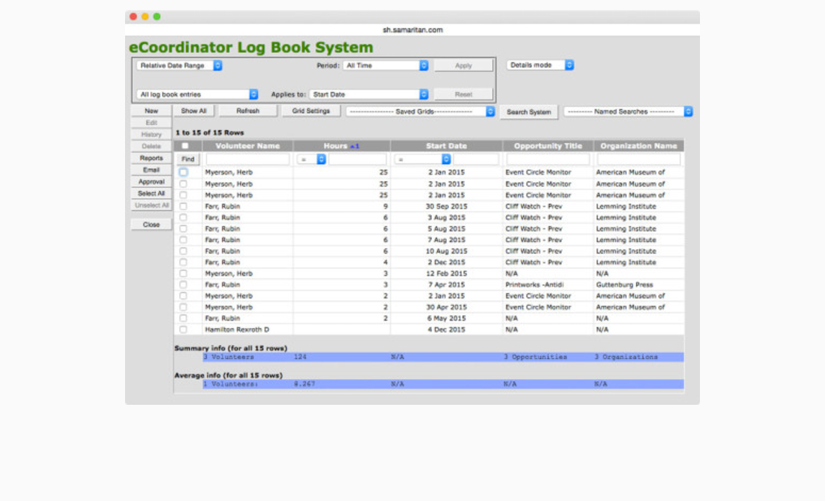Click the Hours sort arrow indicator

tap(354, 146)
